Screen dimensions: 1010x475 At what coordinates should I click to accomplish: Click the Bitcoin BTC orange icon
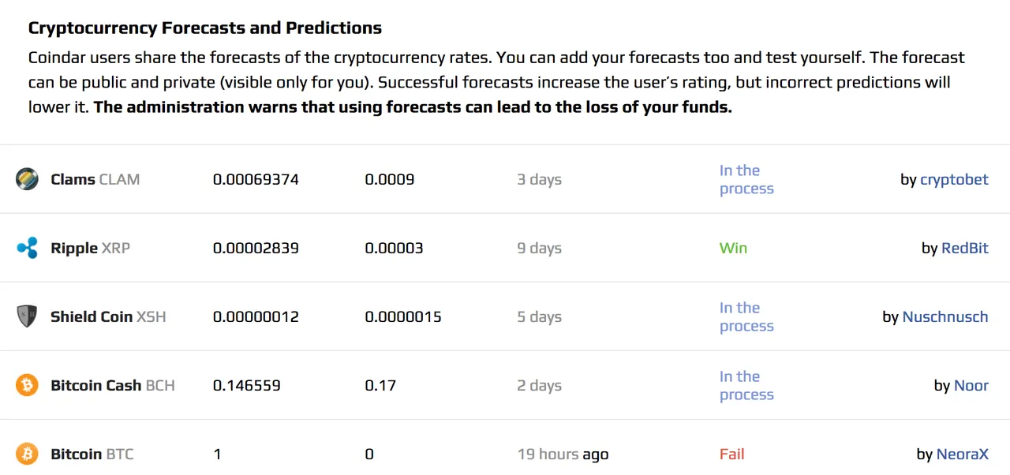pyautogui.click(x=27, y=454)
